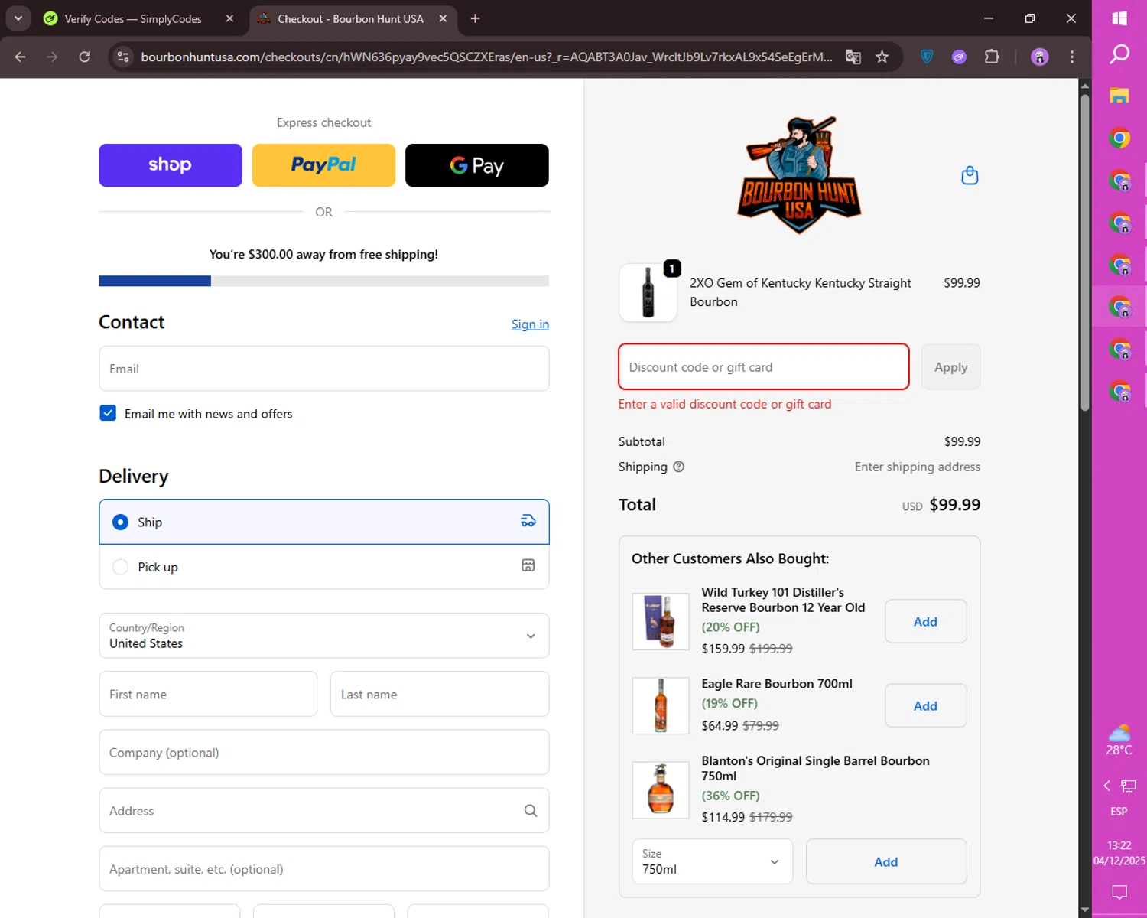Open the Extensions puzzle menu
1147x918 pixels.
click(992, 57)
